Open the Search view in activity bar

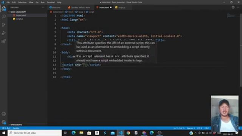point(4,17)
